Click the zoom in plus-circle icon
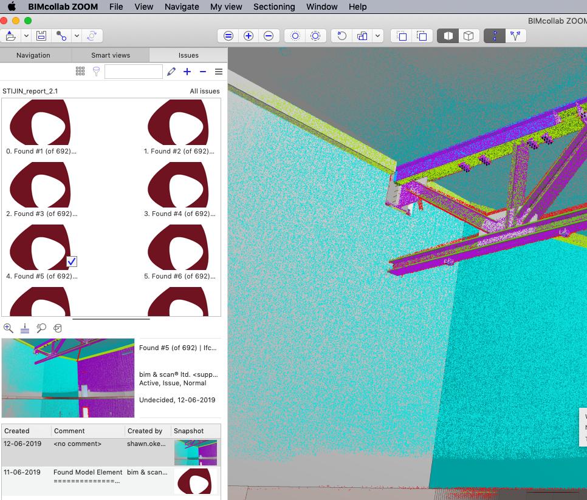587x500 pixels. tap(249, 36)
